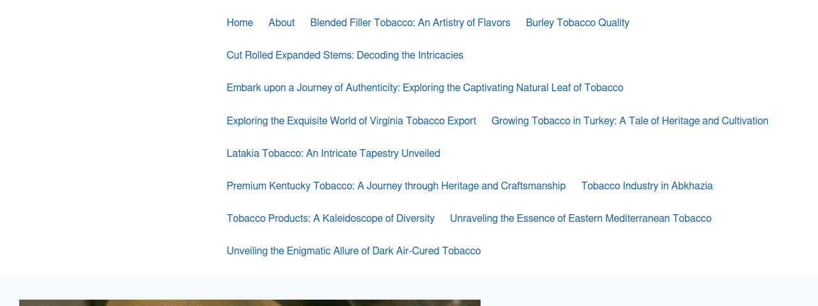The height and width of the screenshot is (306, 818).
Task: Click Growing Tobacco in Turkey link
Action: pos(629,121)
